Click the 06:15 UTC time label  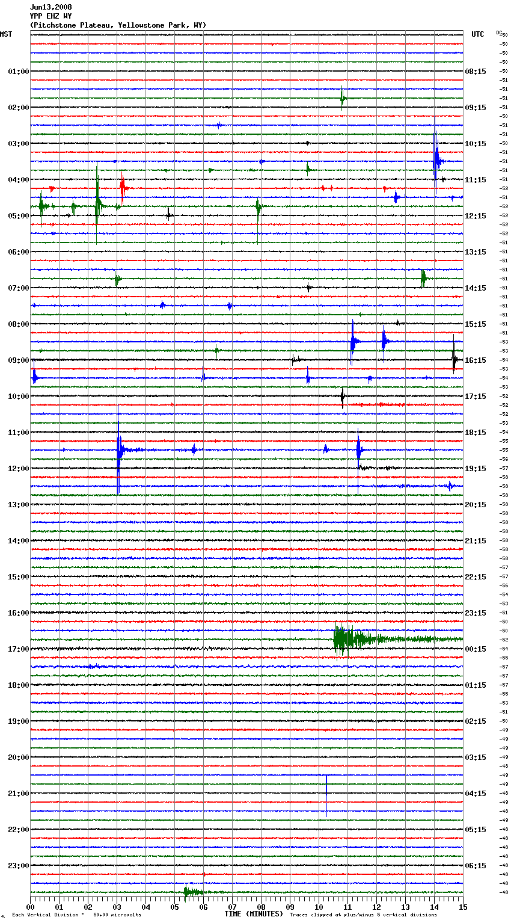[x=476, y=866]
